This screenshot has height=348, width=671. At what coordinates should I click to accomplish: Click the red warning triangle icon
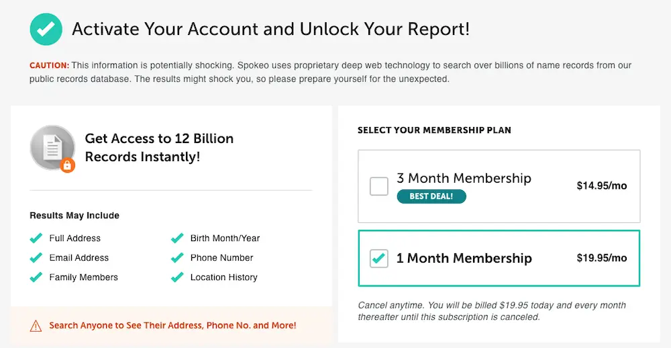coord(36,326)
